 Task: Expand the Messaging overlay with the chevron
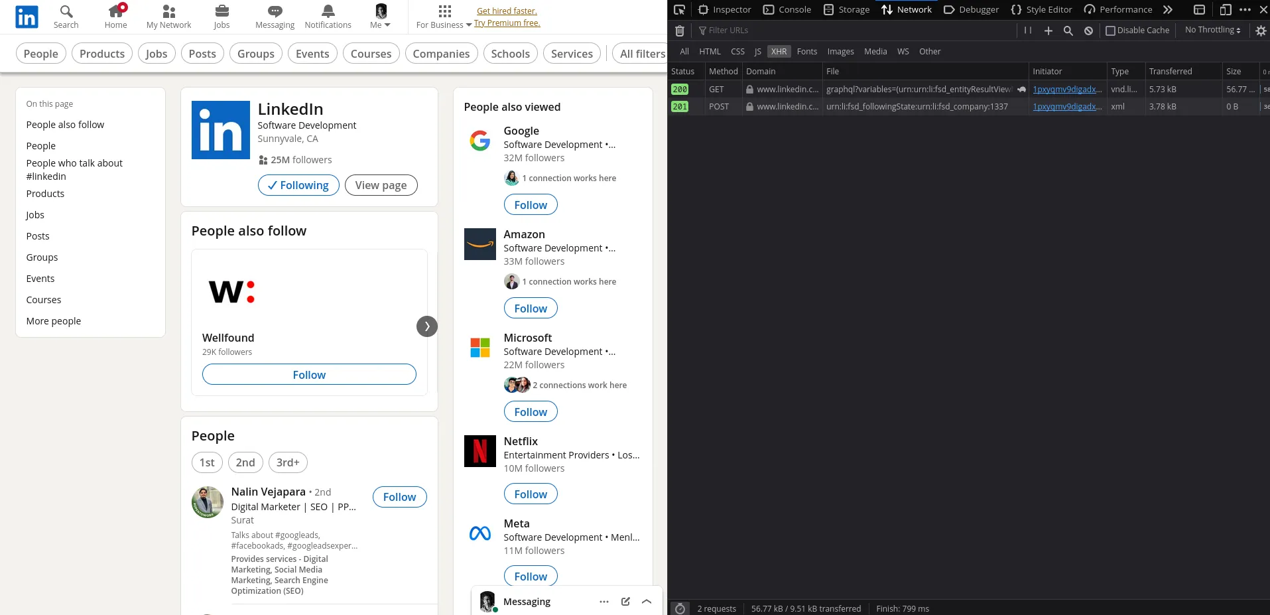click(x=647, y=602)
